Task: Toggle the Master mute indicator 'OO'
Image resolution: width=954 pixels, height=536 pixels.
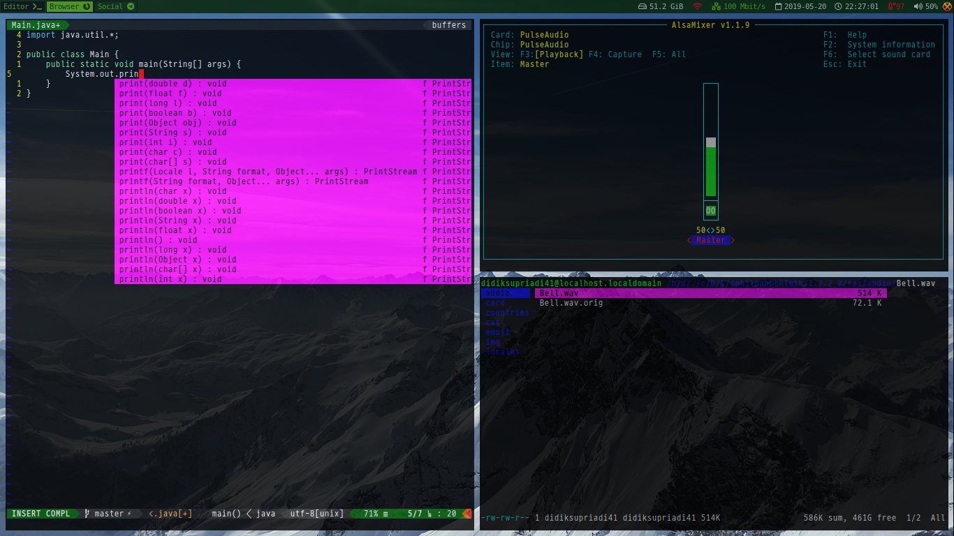Action: click(x=710, y=211)
